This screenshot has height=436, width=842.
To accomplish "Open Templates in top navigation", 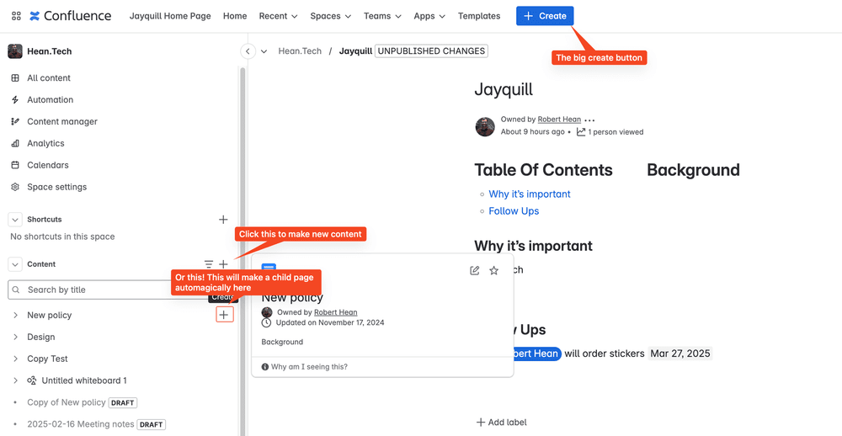I will coord(479,16).
